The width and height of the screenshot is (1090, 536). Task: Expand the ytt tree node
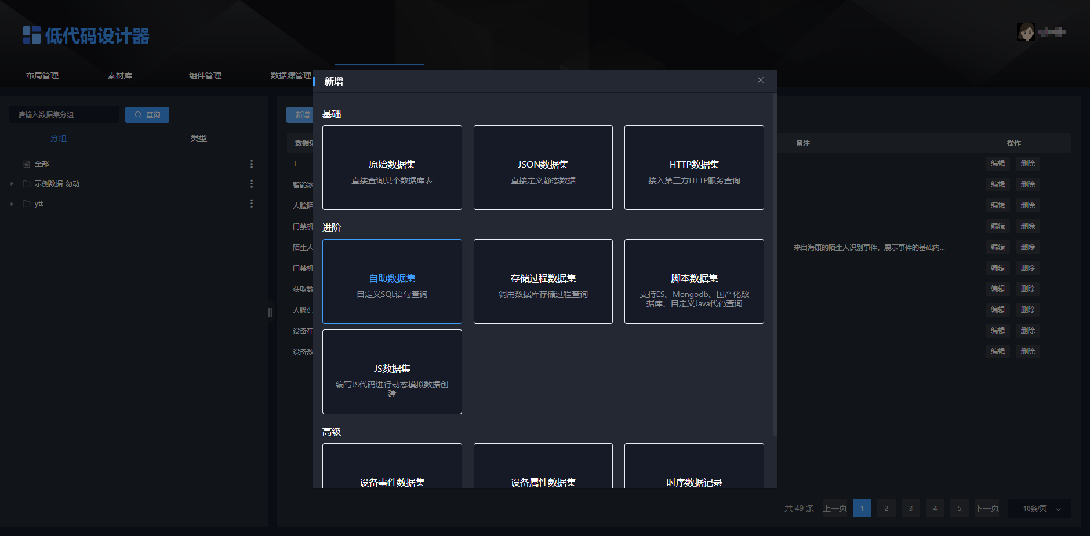[x=12, y=204]
